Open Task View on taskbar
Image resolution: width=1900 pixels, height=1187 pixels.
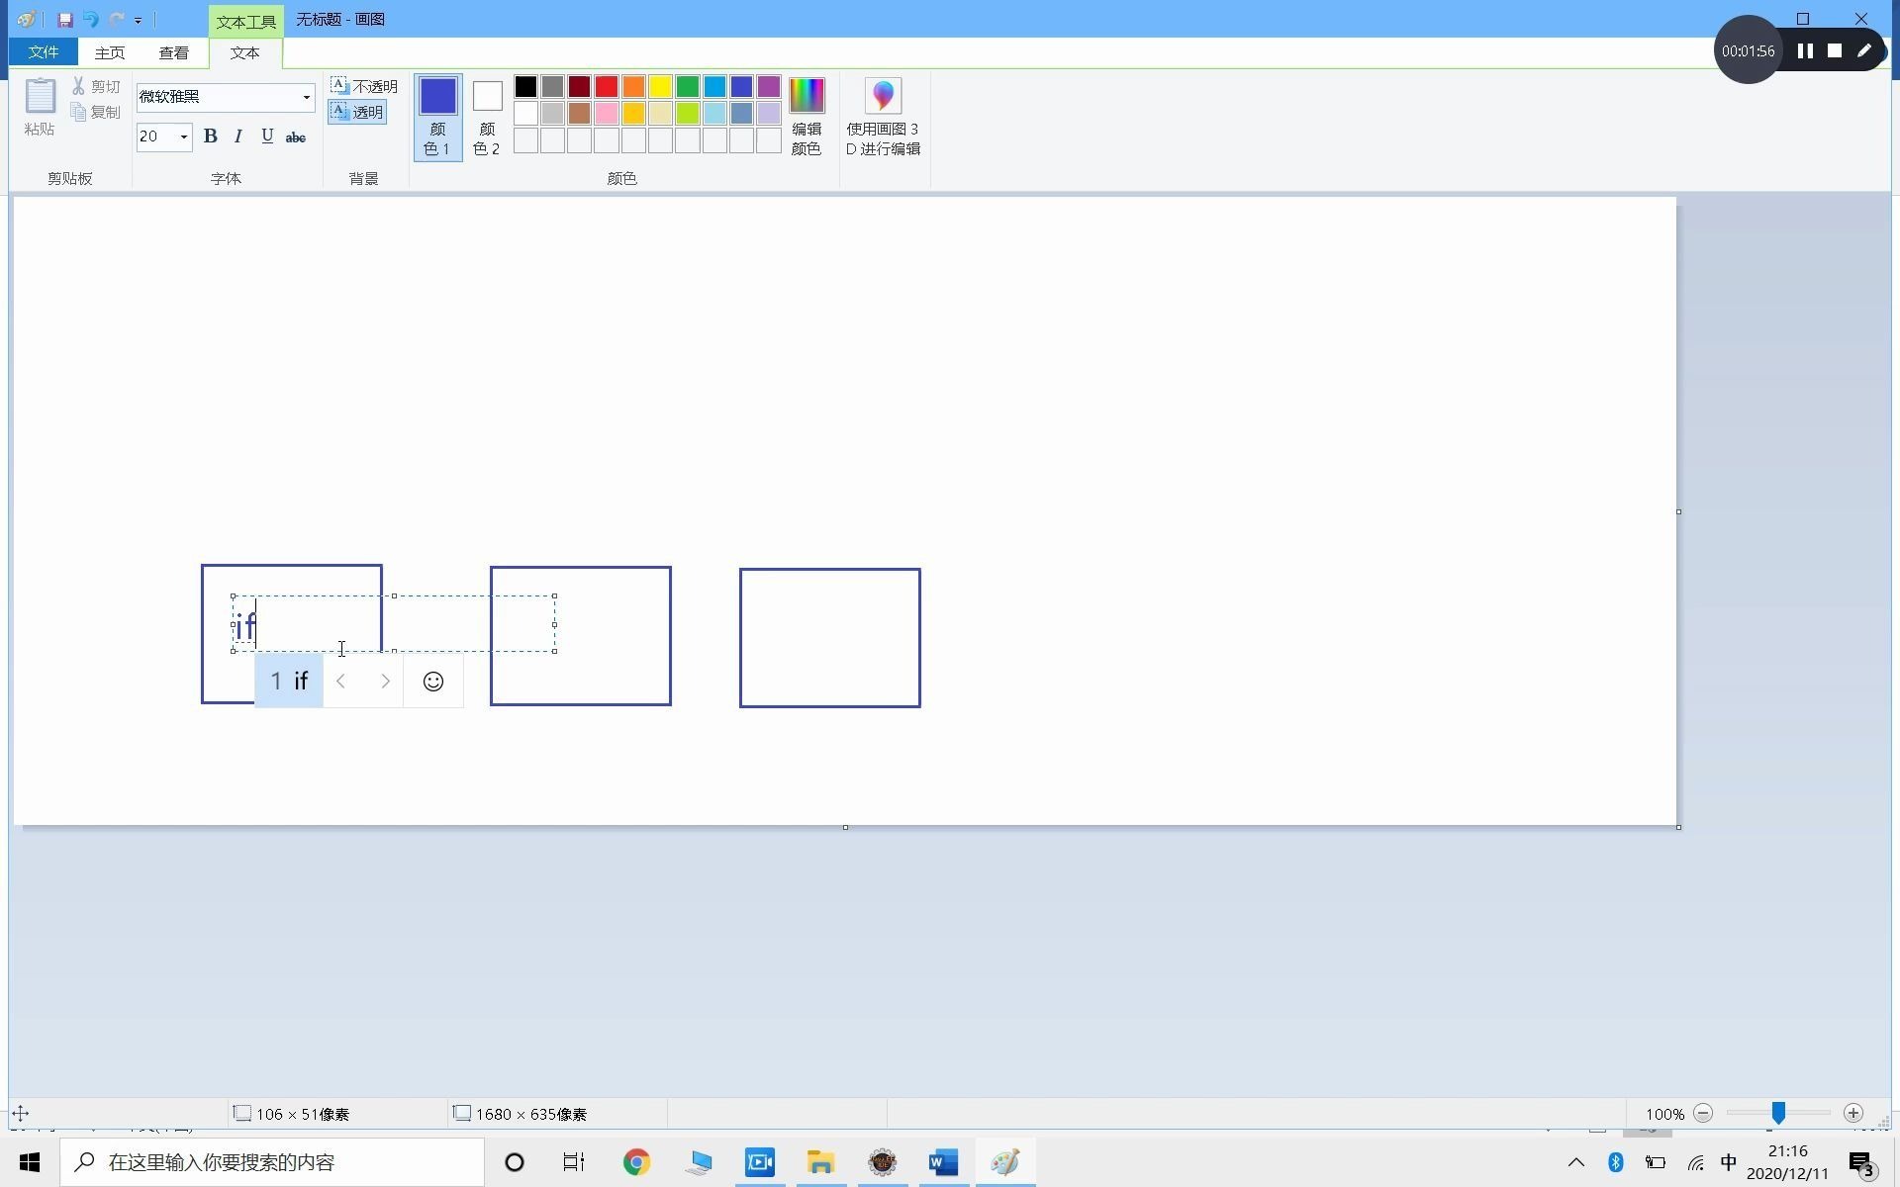click(574, 1162)
